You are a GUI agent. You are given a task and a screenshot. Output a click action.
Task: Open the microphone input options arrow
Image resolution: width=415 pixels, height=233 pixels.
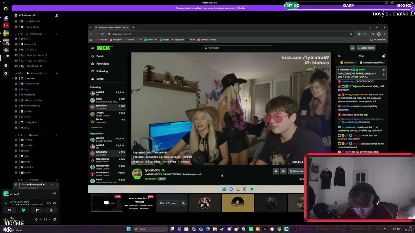click(40, 219)
